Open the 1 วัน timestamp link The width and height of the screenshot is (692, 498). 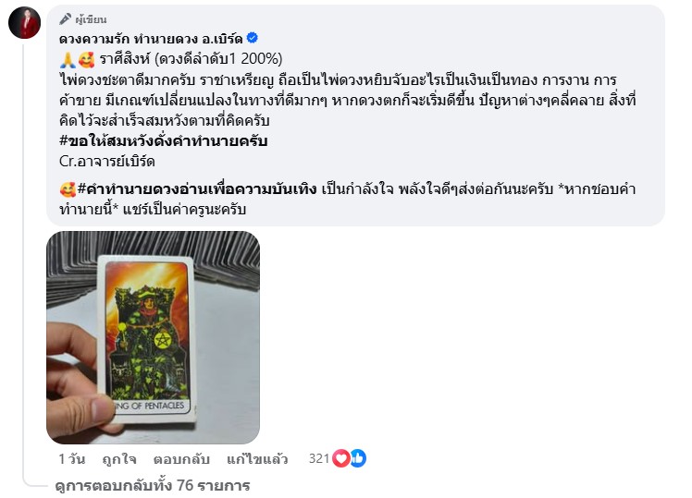(72, 459)
